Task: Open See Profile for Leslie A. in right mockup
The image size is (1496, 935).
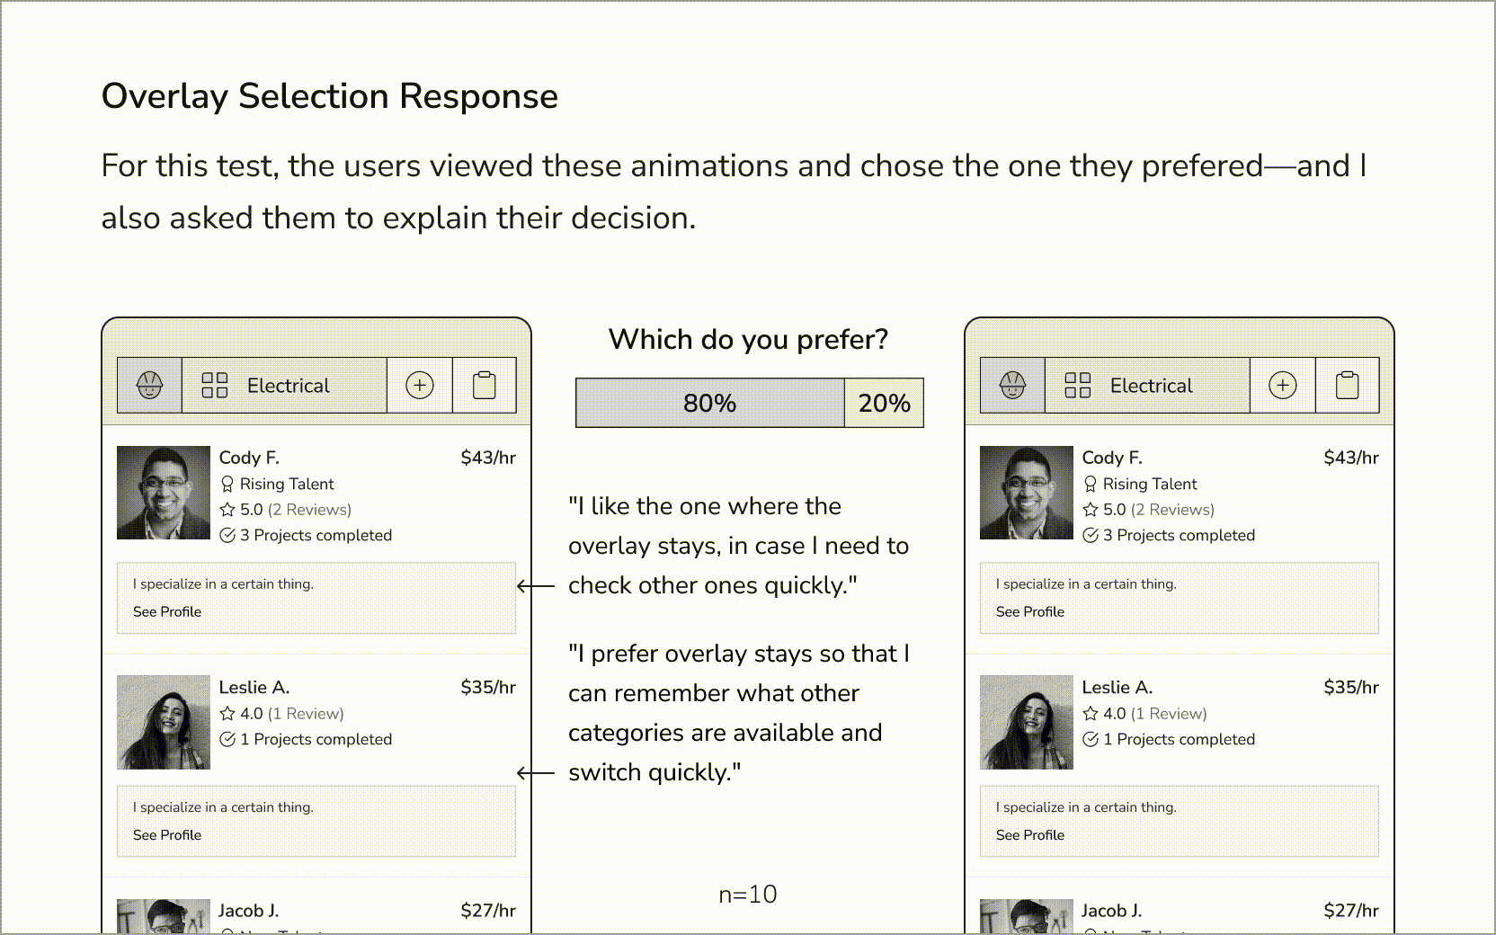Action: (1030, 835)
